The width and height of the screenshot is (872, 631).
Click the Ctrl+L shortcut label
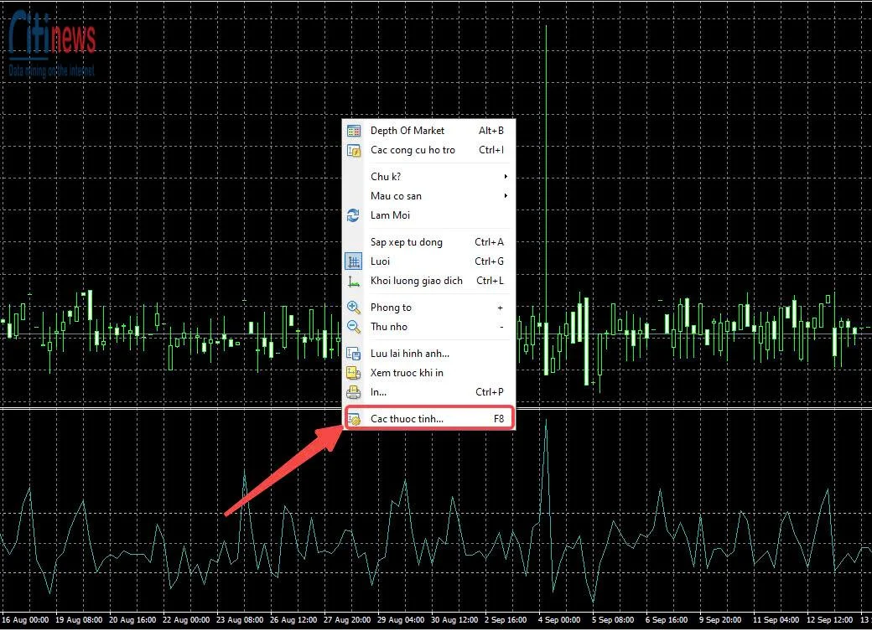click(x=490, y=281)
